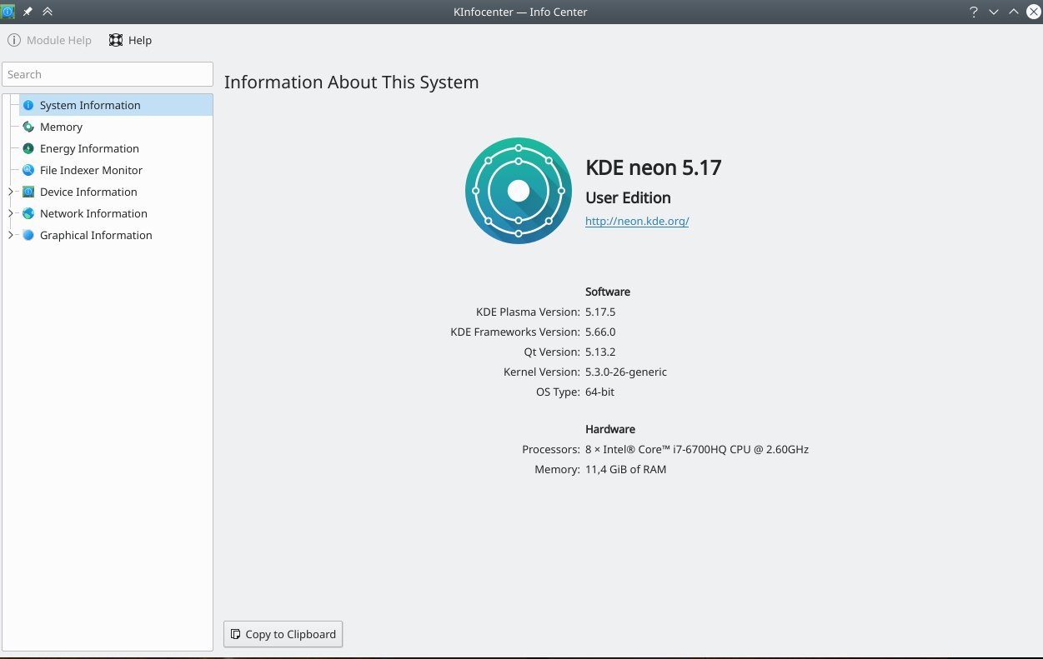Click the KDE Plasma Version value 5.17.5
Screen dimensions: 1043x659
coord(600,312)
